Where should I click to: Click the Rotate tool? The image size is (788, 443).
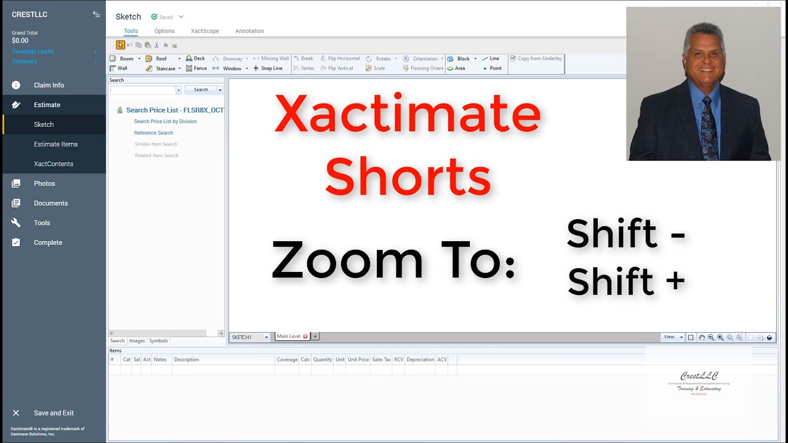(378, 58)
